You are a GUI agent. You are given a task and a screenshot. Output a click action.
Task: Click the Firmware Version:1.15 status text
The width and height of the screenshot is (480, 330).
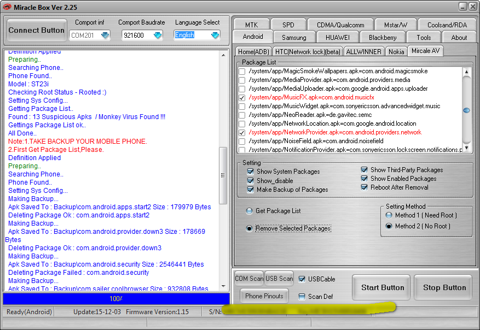tap(157, 312)
